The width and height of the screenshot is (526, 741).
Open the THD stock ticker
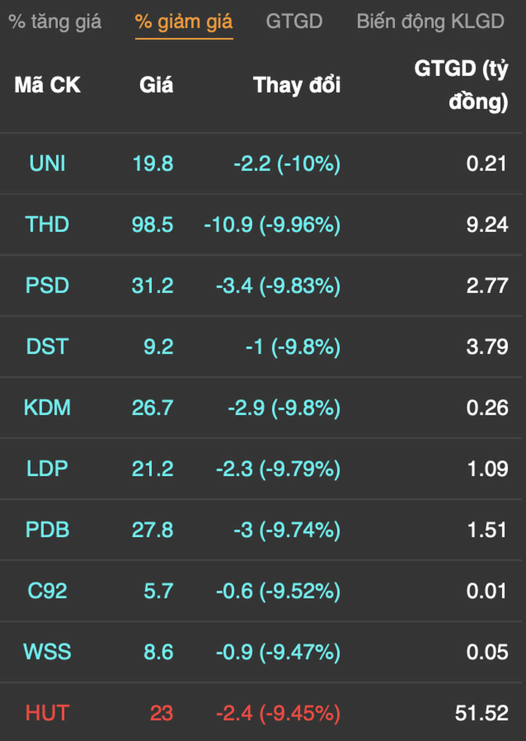point(47,225)
